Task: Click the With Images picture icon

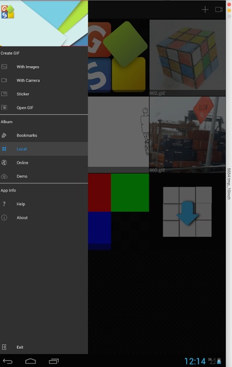Action: tap(4, 67)
